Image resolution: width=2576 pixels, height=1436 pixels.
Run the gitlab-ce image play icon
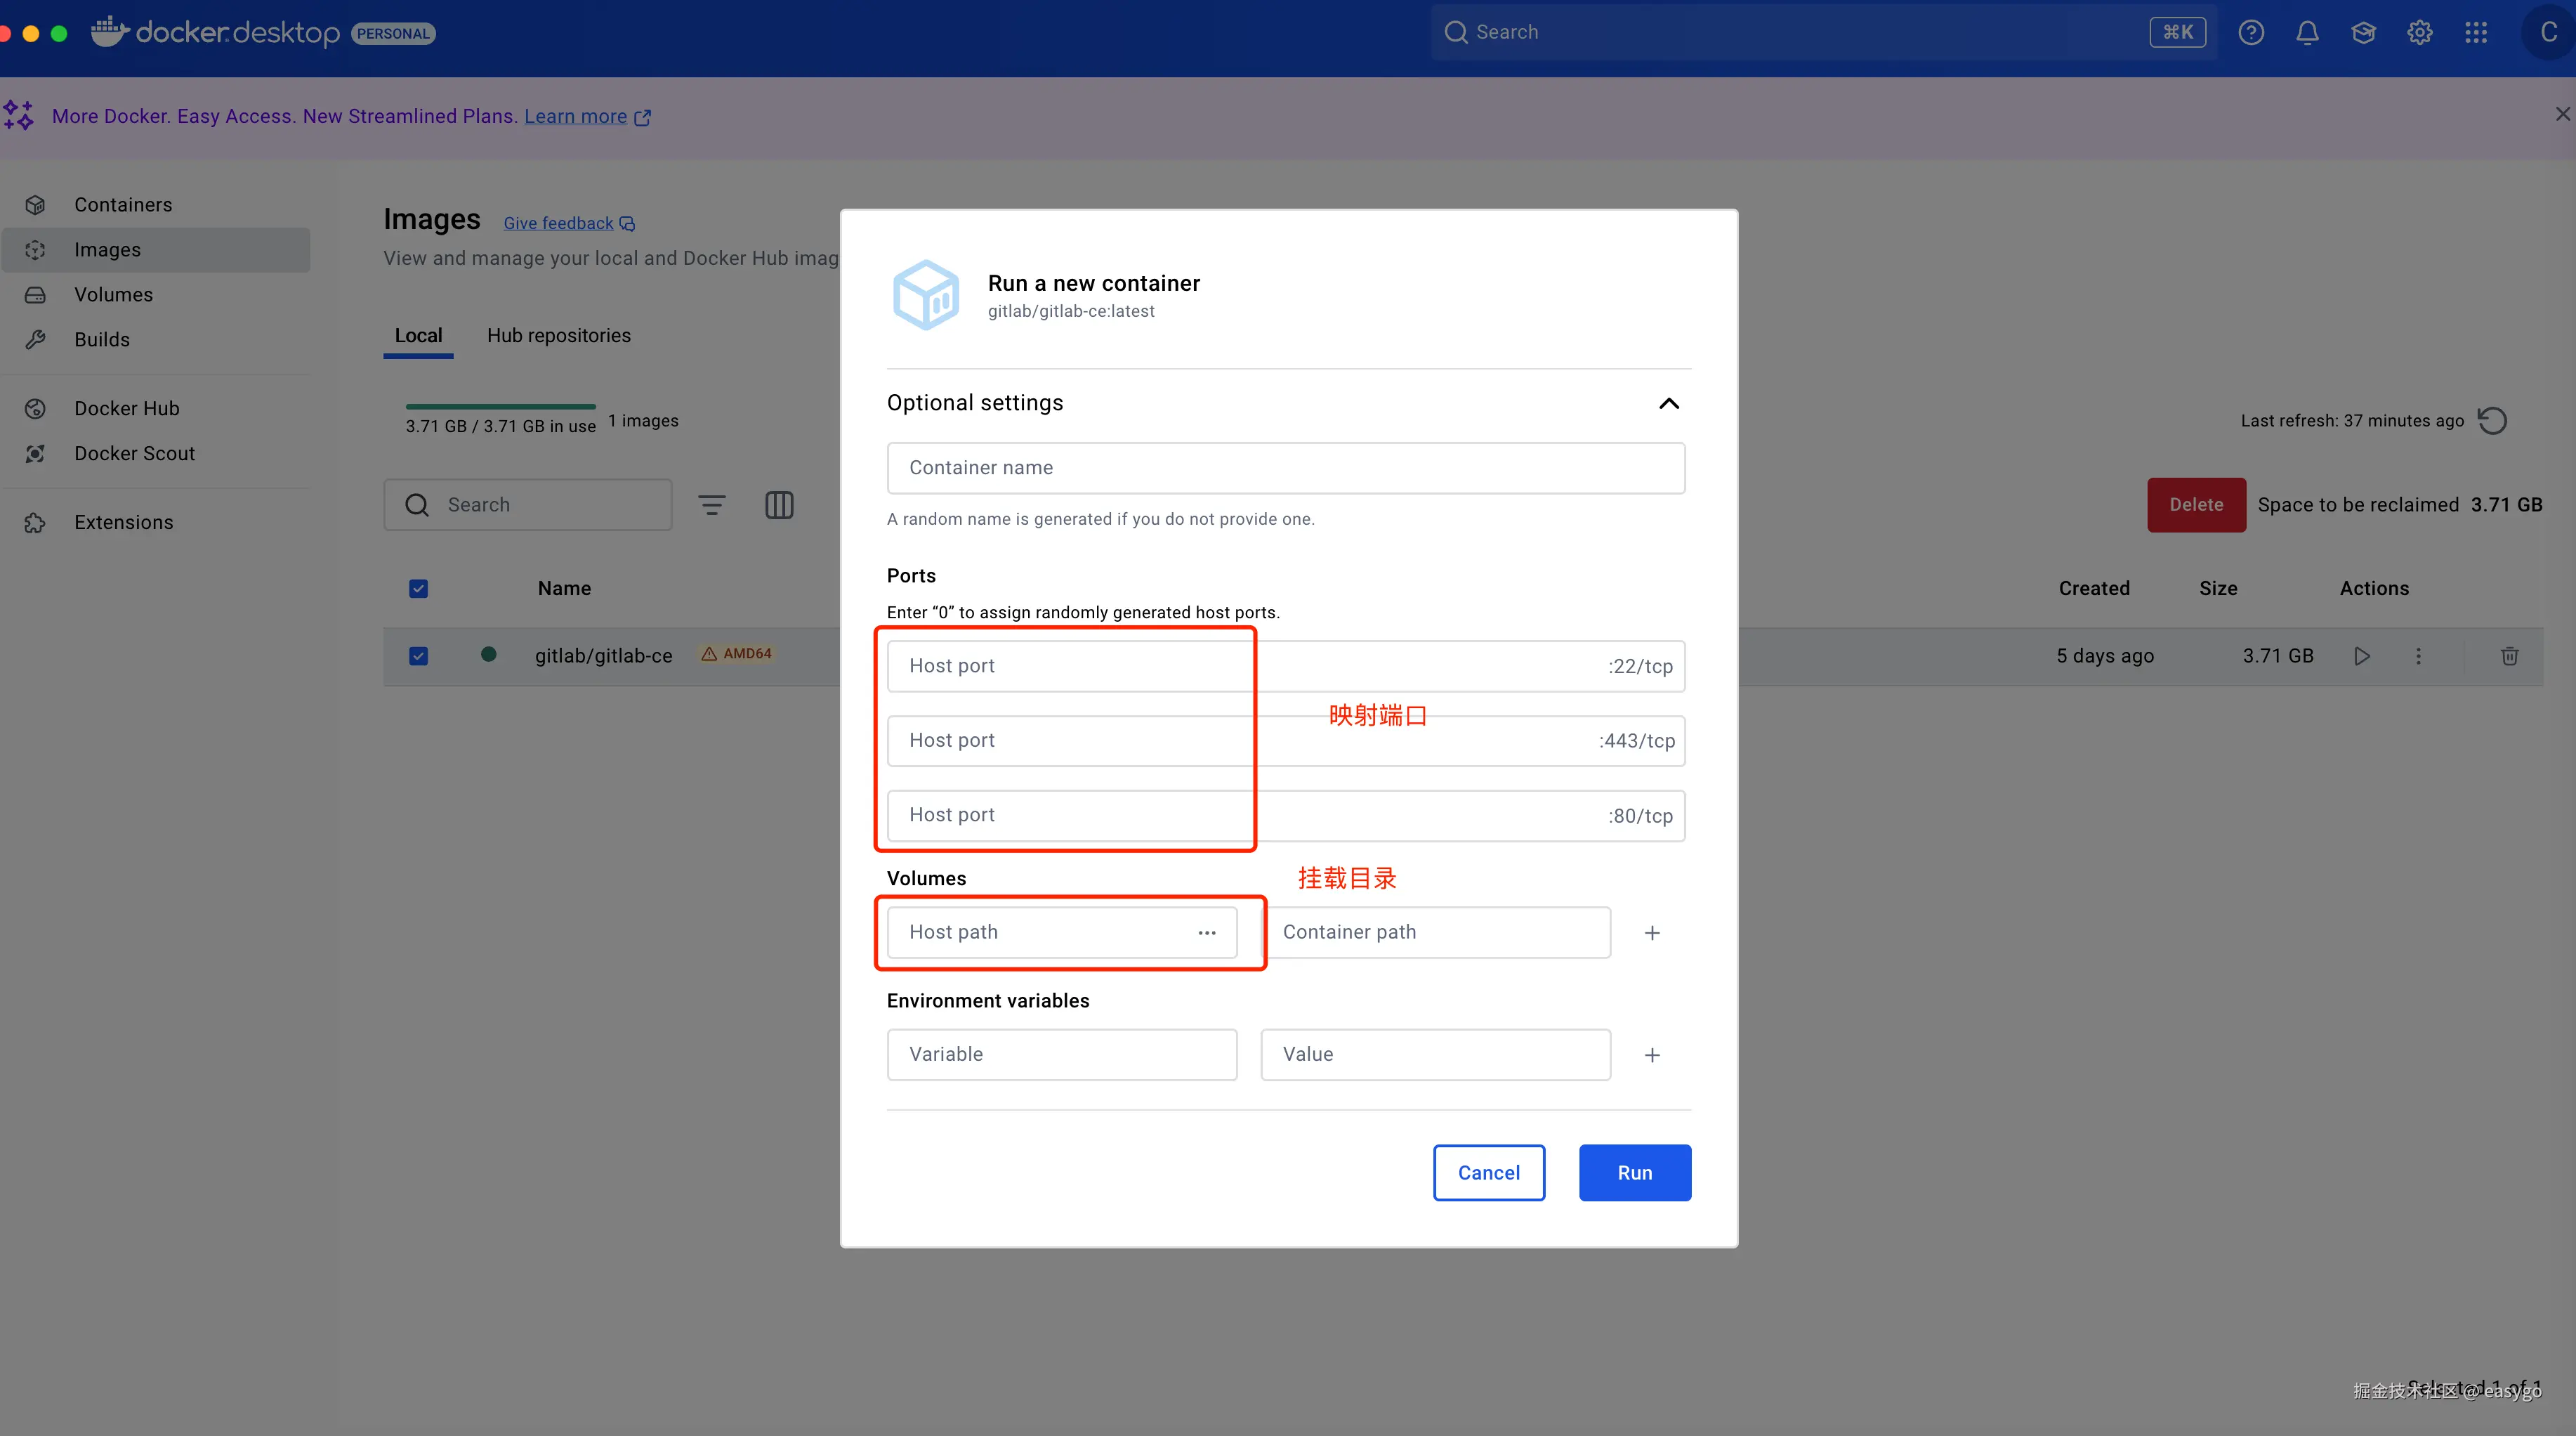point(2362,655)
